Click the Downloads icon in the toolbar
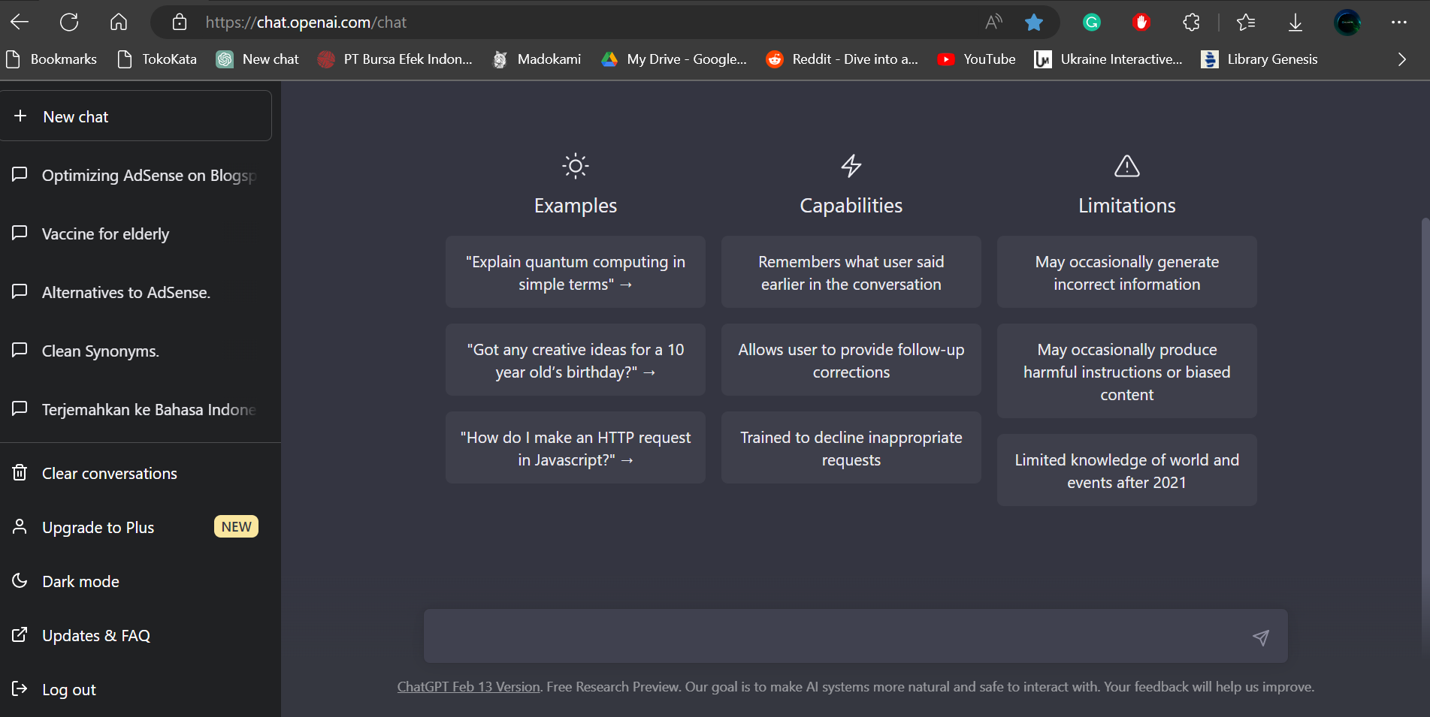Image resolution: width=1430 pixels, height=717 pixels. (x=1294, y=22)
